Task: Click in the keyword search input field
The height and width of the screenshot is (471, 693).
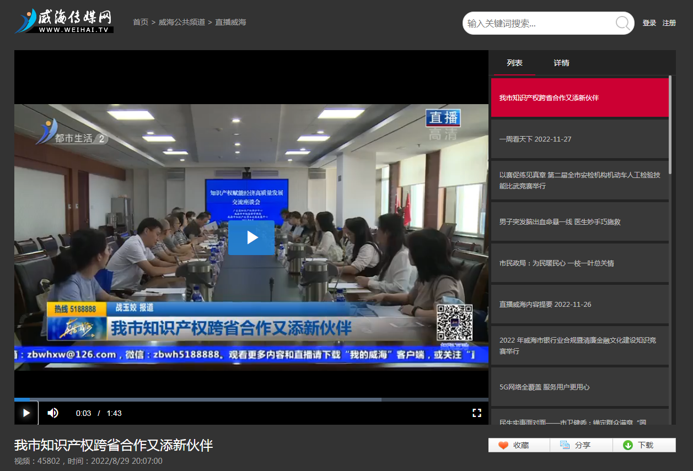Action: tap(538, 23)
